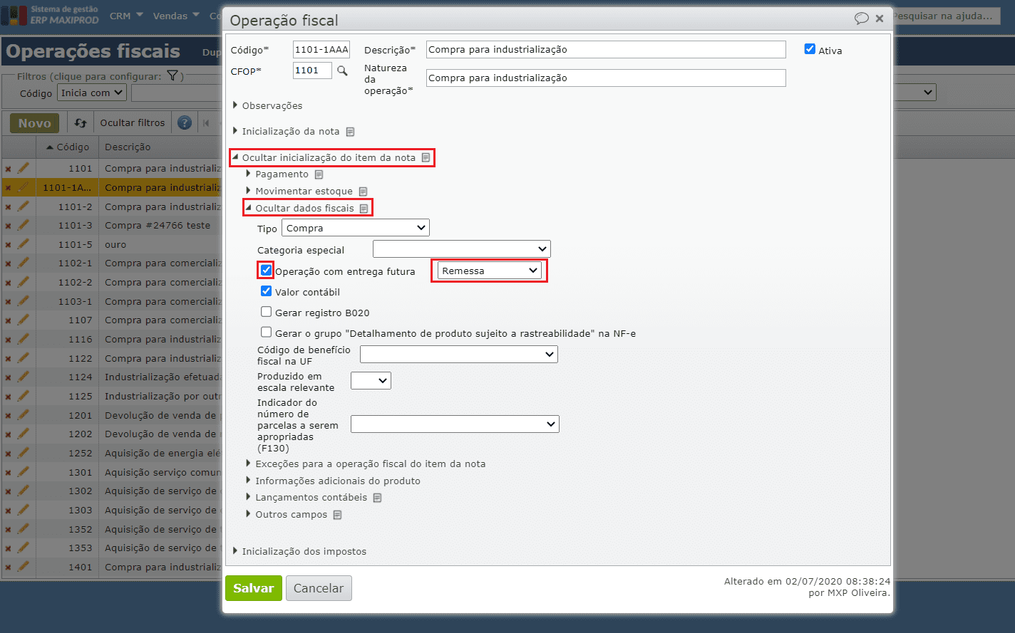Expand Informações adicionais do produto

[333, 481]
